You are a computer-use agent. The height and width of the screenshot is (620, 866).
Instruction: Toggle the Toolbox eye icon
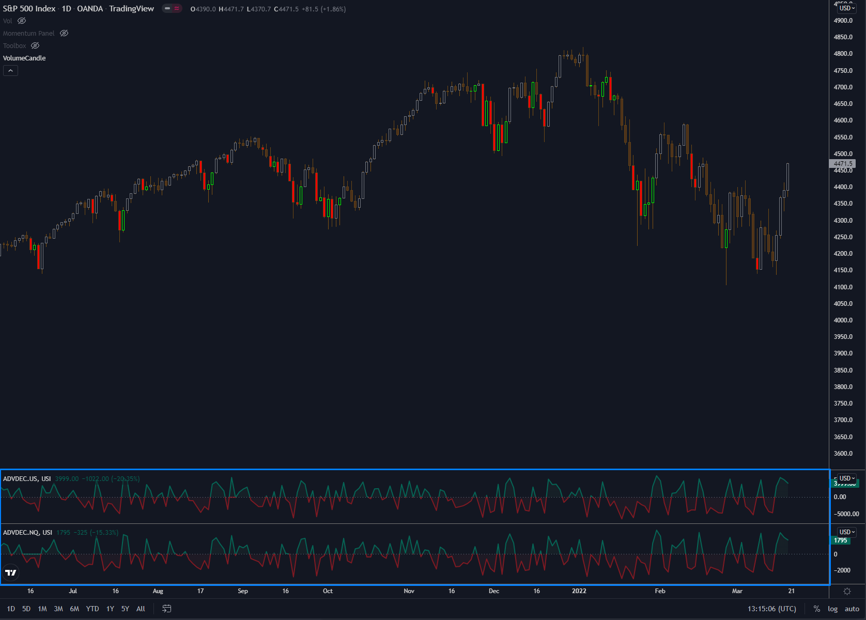coord(35,45)
